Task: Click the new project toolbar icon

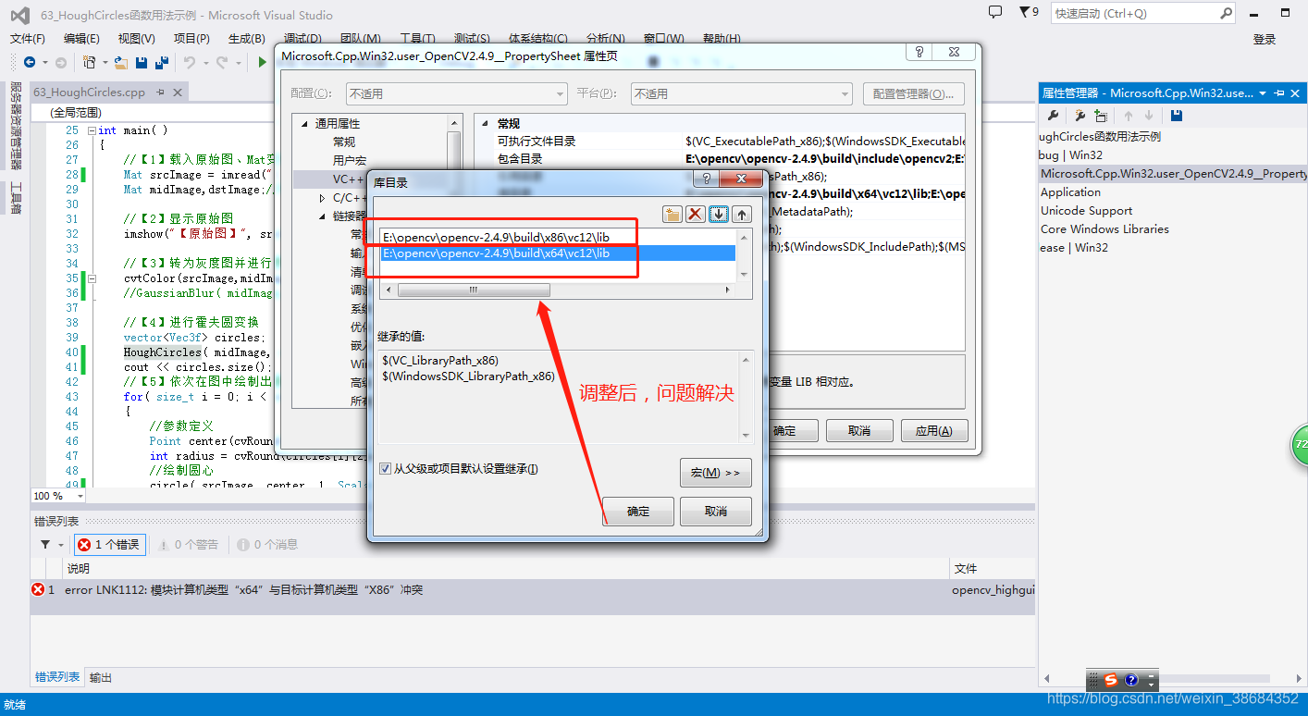Action: 89,62
